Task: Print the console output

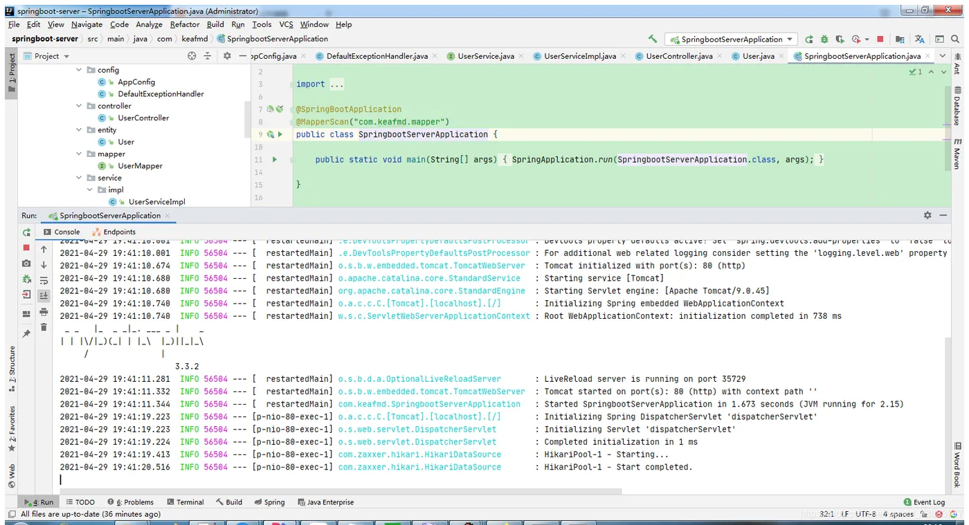Action: coord(44,312)
